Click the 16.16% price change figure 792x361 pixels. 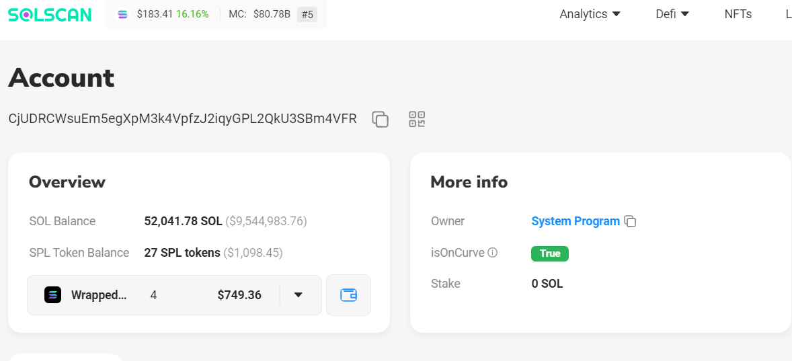[192, 14]
